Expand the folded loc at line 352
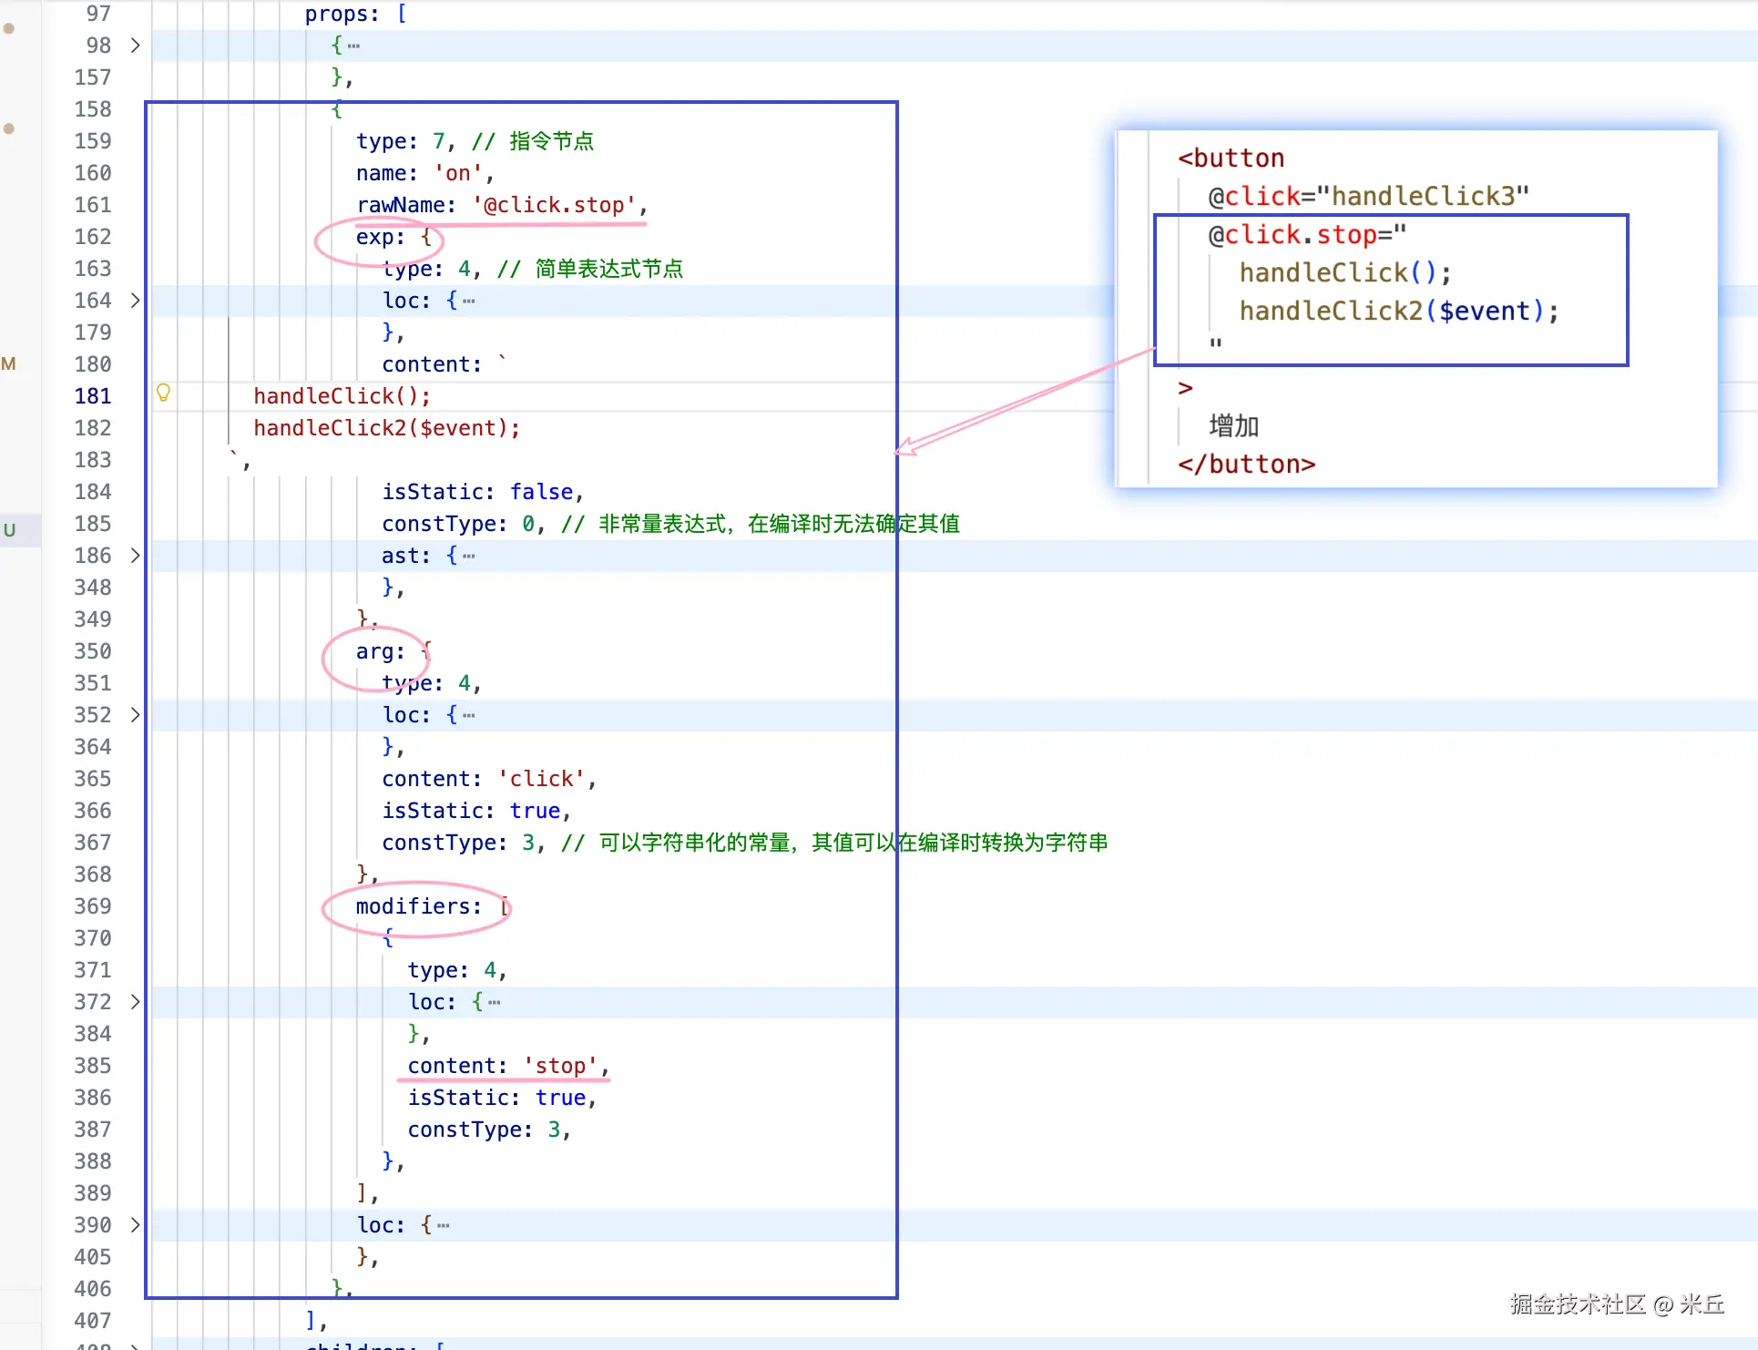Viewport: 1758px width, 1350px height. click(x=135, y=715)
